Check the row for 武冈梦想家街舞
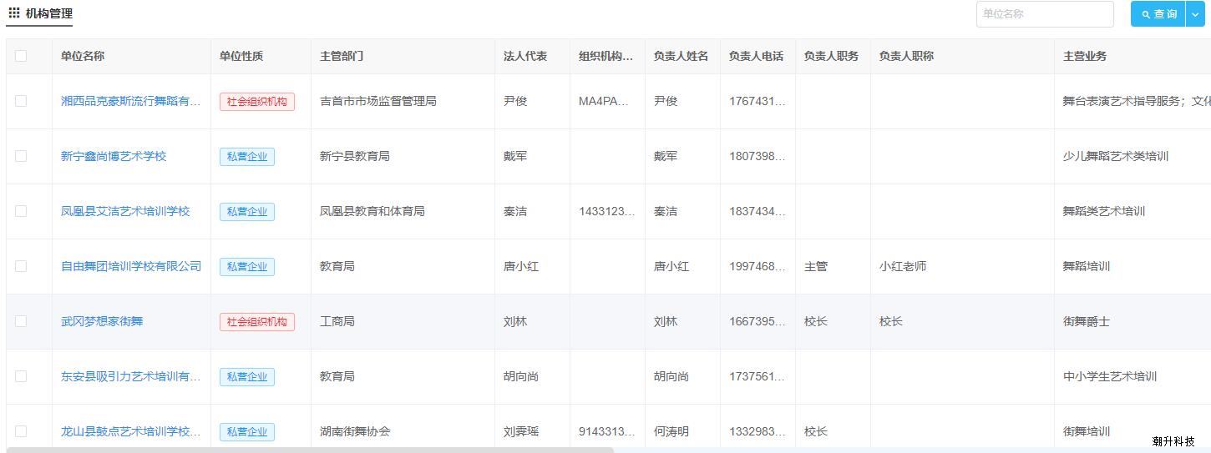Image resolution: width=1211 pixels, height=453 pixels. coord(21,321)
